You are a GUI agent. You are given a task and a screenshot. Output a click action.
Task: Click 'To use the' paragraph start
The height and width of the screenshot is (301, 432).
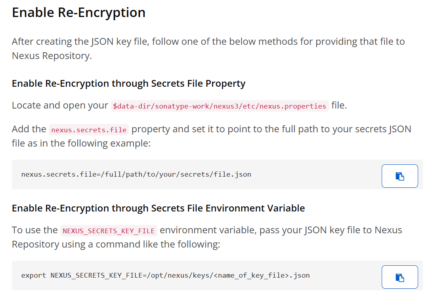[x=35, y=230]
